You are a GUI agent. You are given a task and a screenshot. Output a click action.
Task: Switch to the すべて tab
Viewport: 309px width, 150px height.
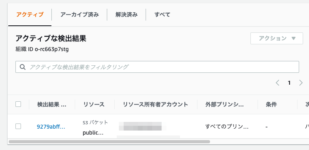point(162,15)
